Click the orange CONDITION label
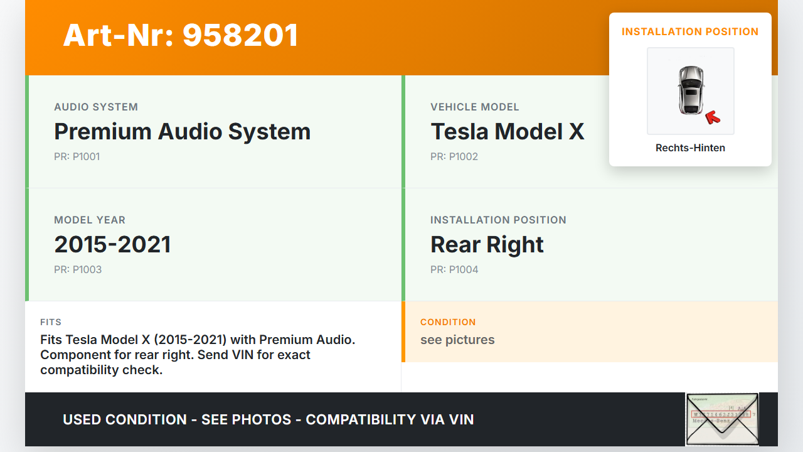The image size is (803, 452). point(448,322)
